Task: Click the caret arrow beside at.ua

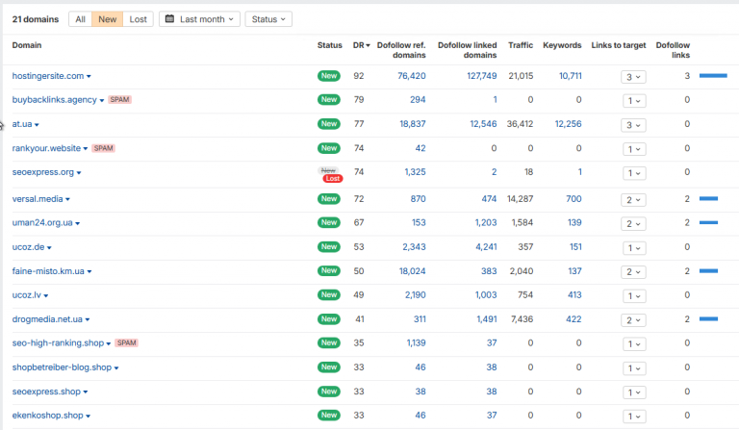Action: [x=37, y=125]
